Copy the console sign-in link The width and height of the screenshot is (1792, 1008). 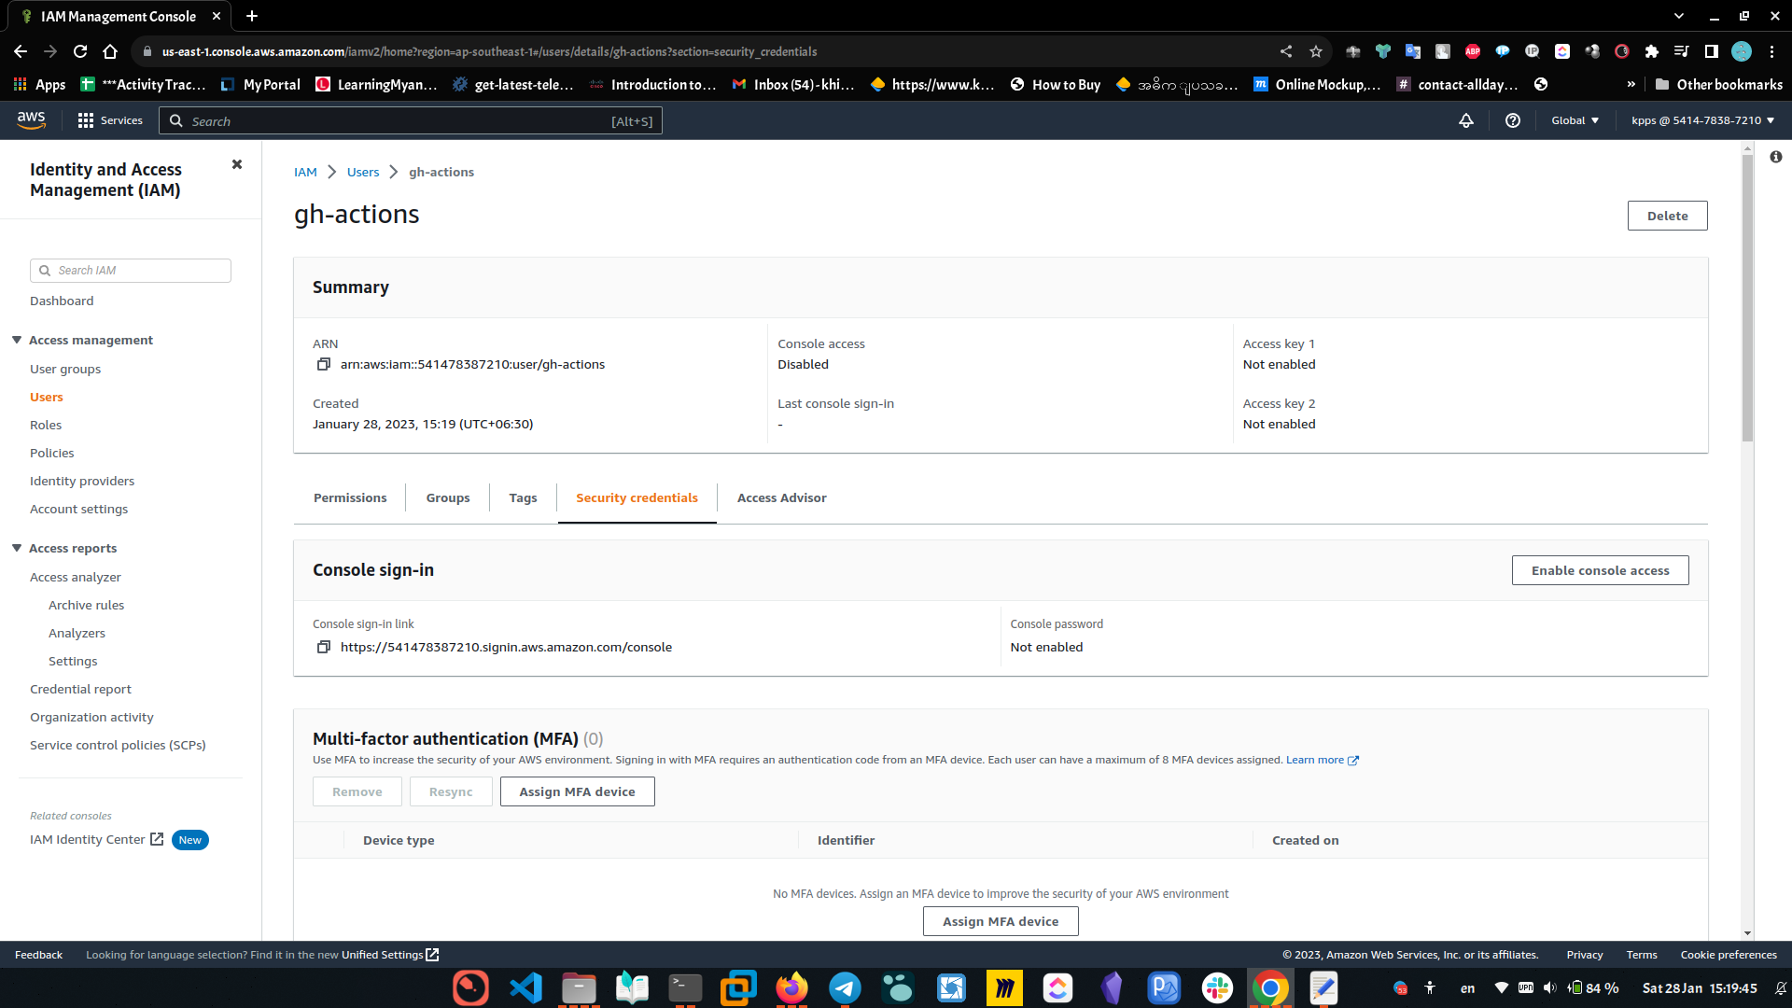323,647
